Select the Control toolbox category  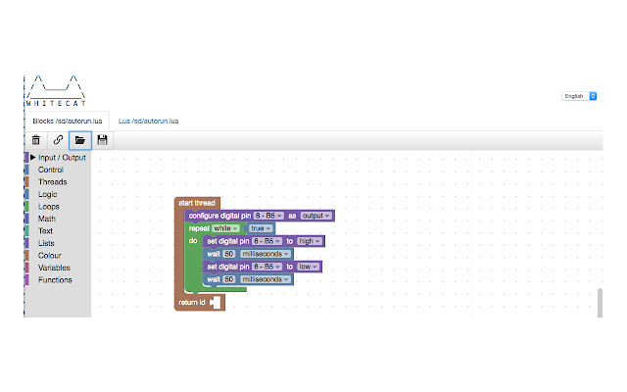point(50,170)
